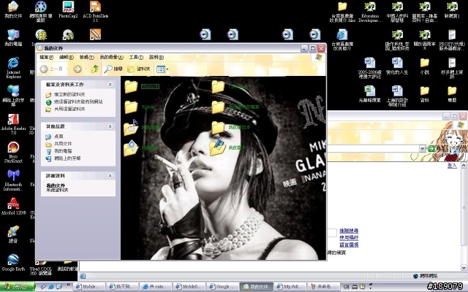This screenshot has width=468, height=292.
Task: Select the PROXY text file on desktop
Action: click(452, 39)
